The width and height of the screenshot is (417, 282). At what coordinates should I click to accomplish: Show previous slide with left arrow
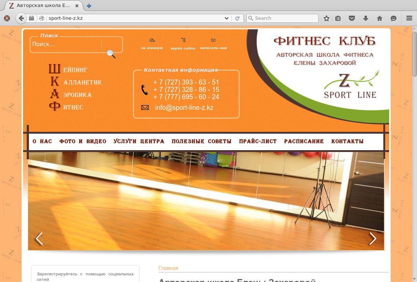[x=40, y=239]
